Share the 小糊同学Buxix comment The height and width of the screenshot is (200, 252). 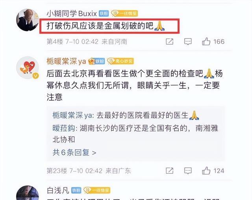pos(170,42)
